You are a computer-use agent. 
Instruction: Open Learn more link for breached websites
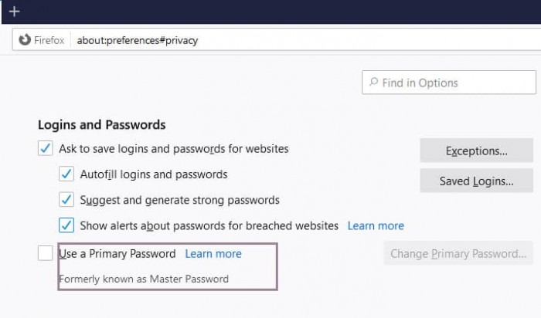pyautogui.click(x=376, y=226)
